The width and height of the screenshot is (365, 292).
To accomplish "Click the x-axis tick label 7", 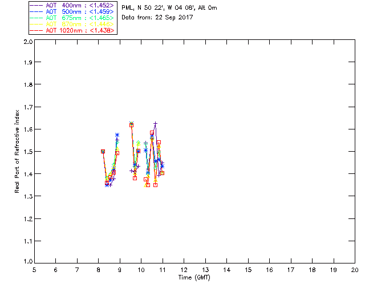I will [77, 270].
